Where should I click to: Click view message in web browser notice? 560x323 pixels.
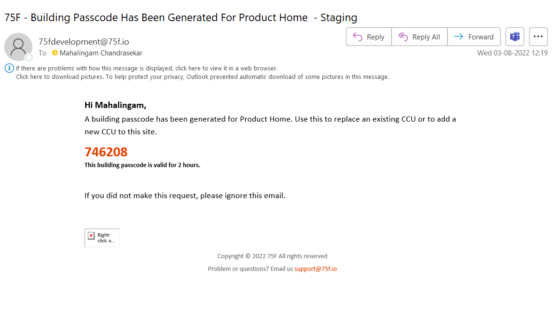tap(147, 68)
